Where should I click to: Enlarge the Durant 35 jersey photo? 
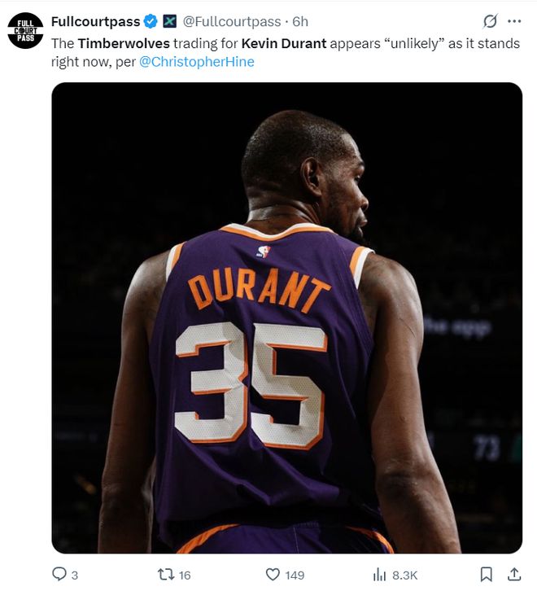pos(286,317)
